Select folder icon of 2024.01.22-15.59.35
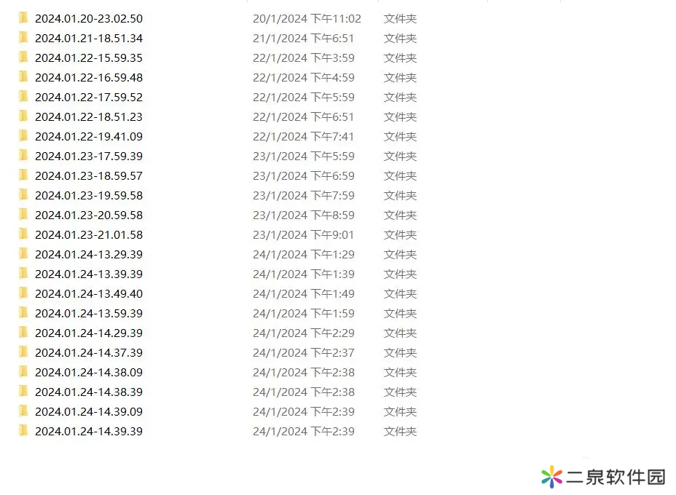This screenshot has height=495, width=676. click(23, 58)
